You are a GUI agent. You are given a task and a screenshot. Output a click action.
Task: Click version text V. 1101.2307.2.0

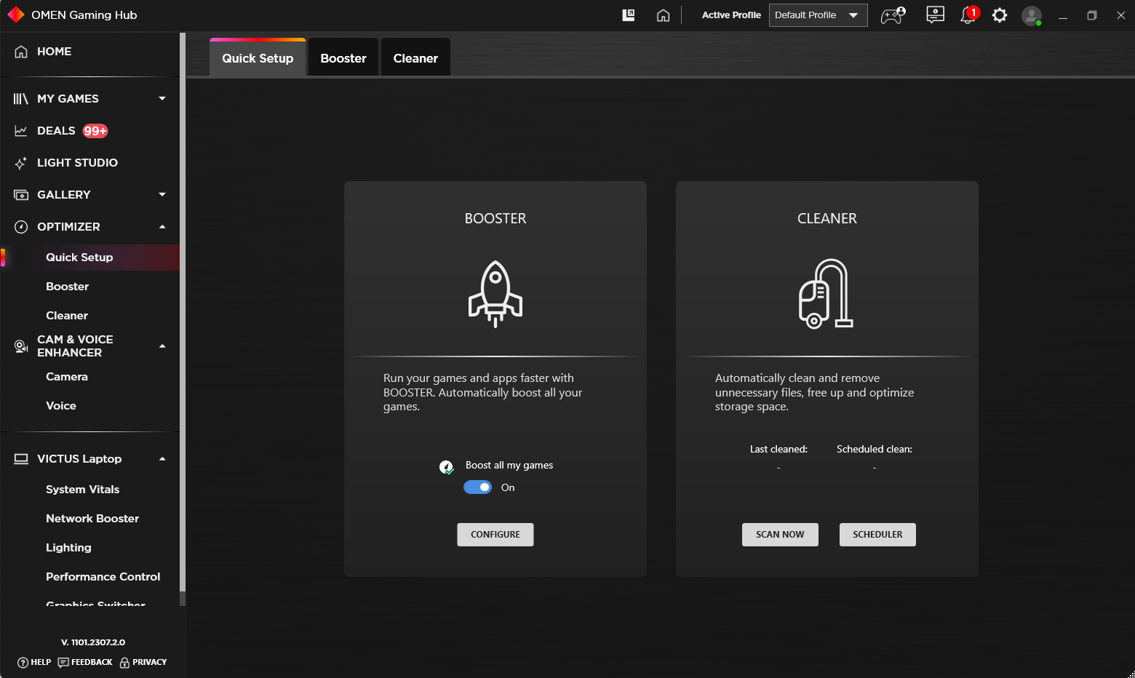(93, 642)
